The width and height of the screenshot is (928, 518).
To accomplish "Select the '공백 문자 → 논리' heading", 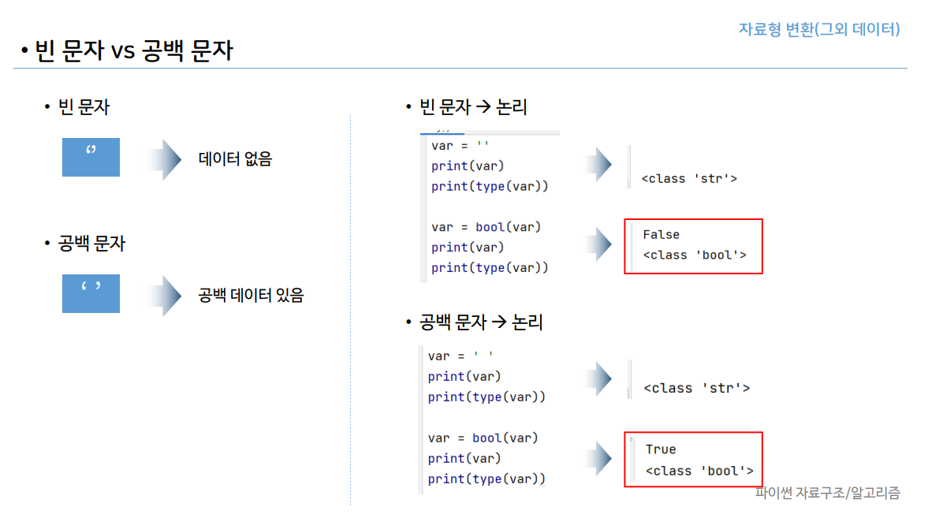I will coord(481,322).
